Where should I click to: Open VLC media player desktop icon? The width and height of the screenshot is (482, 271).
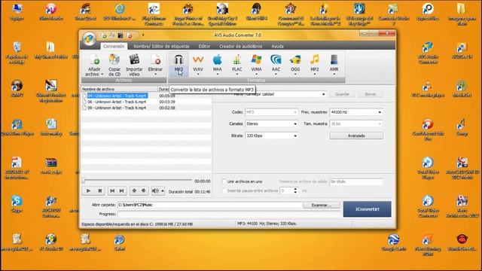pos(428,89)
